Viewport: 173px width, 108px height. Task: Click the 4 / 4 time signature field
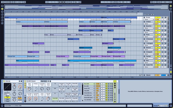point(17,2)
